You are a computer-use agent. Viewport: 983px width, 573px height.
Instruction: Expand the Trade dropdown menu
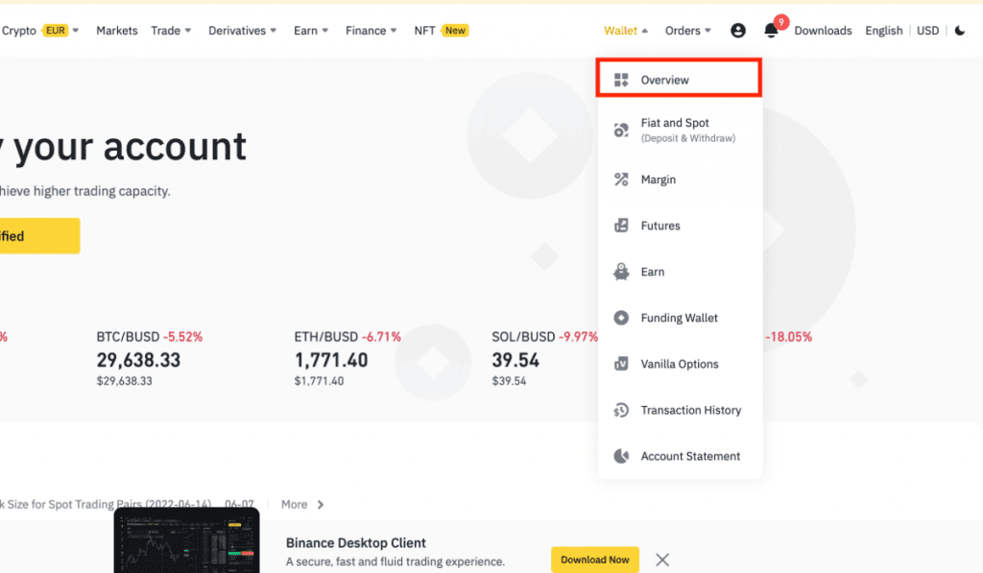[x=171, y=31]
